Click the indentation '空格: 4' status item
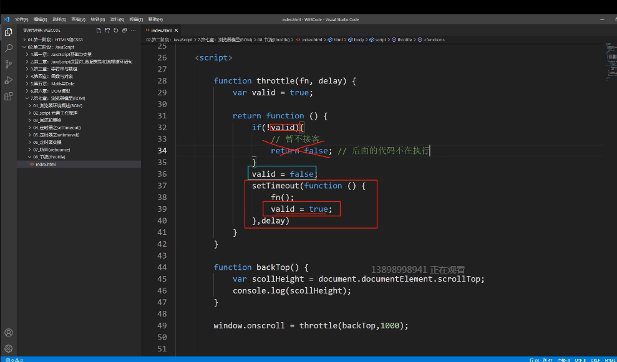This screenshot has width=617, height=362. [564, 360]
